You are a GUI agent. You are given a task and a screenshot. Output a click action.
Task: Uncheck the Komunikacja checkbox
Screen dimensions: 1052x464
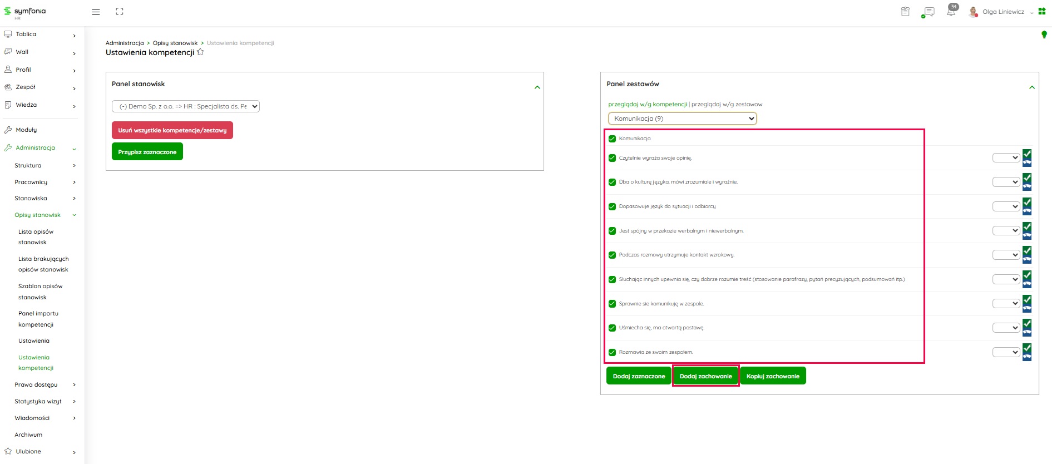[612, 139]
